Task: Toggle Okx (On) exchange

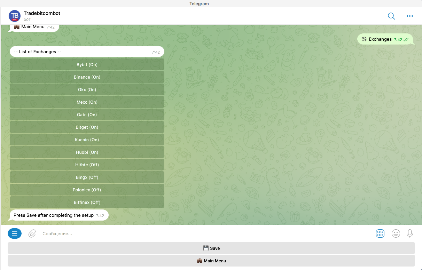Action: click(87, 89)
